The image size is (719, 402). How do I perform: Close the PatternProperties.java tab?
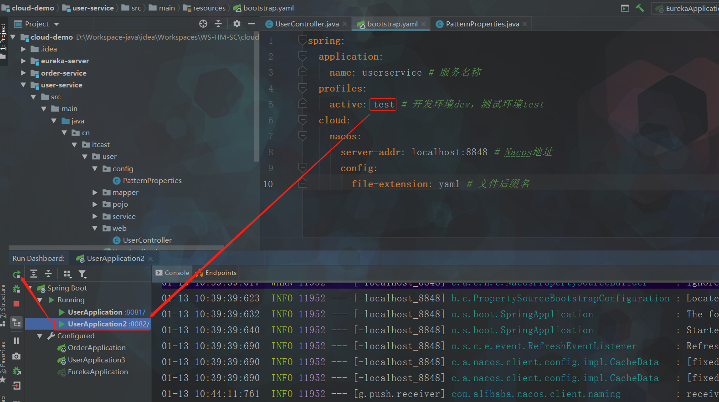(x=524, y=24)
